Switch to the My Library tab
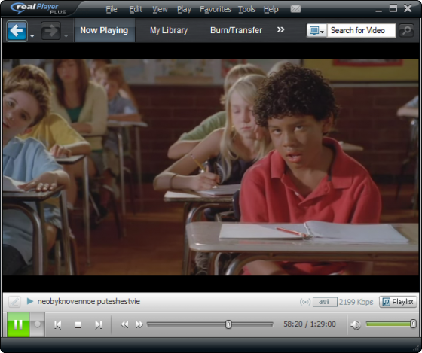 click(169, 30)
